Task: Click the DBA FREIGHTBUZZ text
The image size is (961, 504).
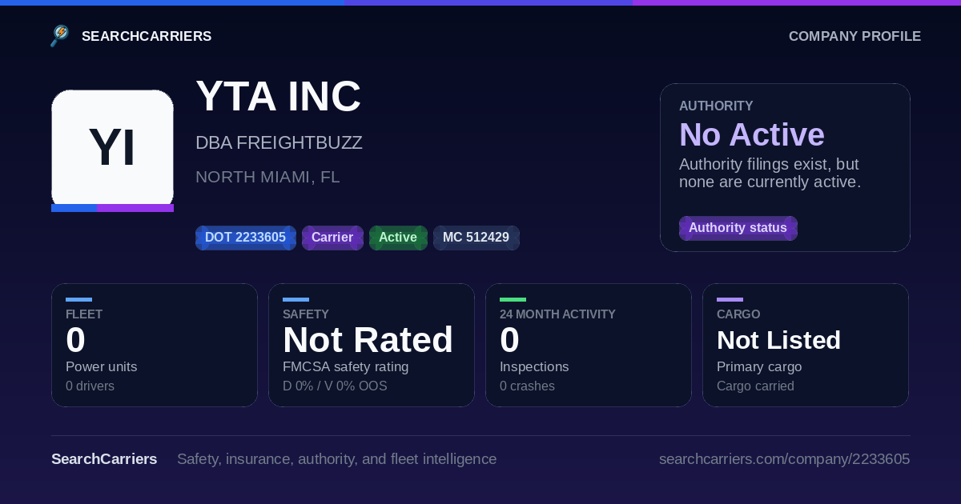Action: pyautogui.click(x=279, y=143)
